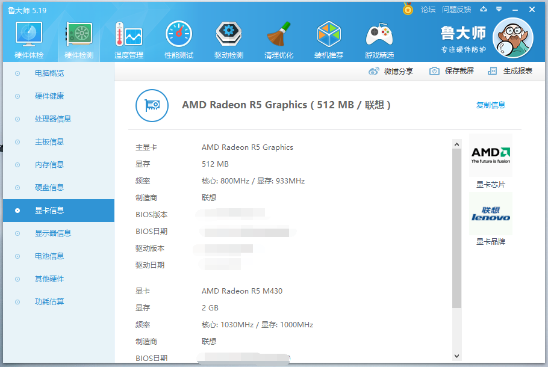Click the 'AMD Radeon R5 Graphics' 主显卡 value
The image size is (548, 367).
tap(248, 147)
